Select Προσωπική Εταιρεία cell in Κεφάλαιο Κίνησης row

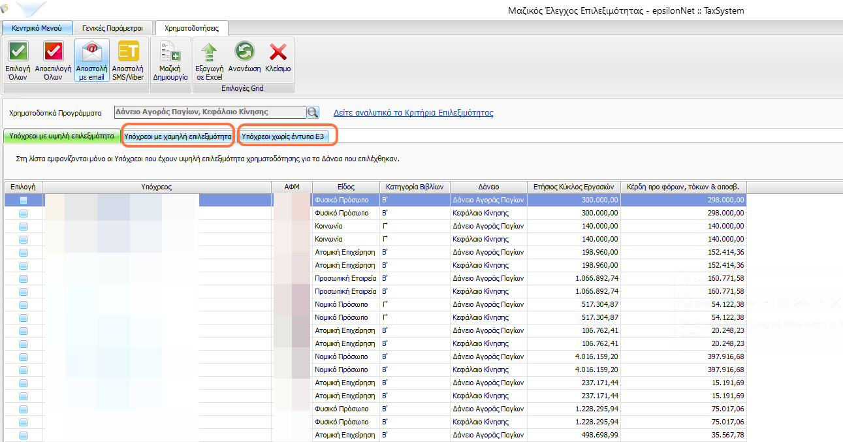[346, 291]
